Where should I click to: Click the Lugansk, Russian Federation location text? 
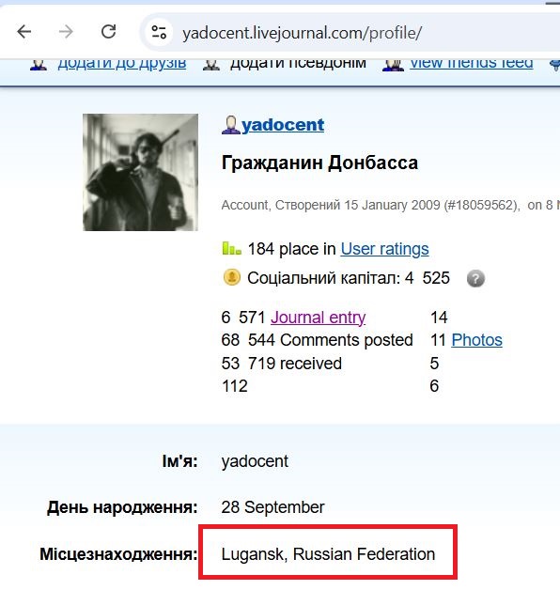pyautogui.click(x=328, y=554)
